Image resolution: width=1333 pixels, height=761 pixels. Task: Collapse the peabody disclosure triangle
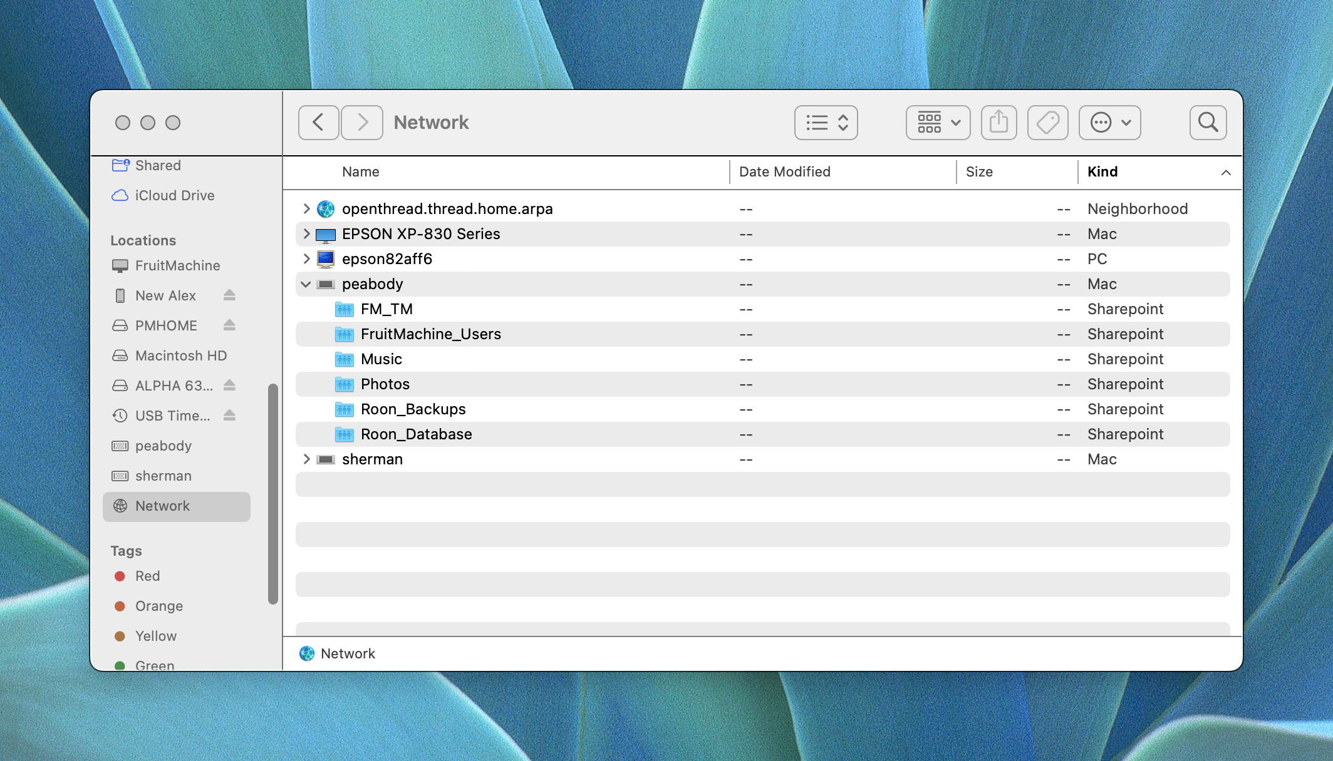click(x=306, y=284)
